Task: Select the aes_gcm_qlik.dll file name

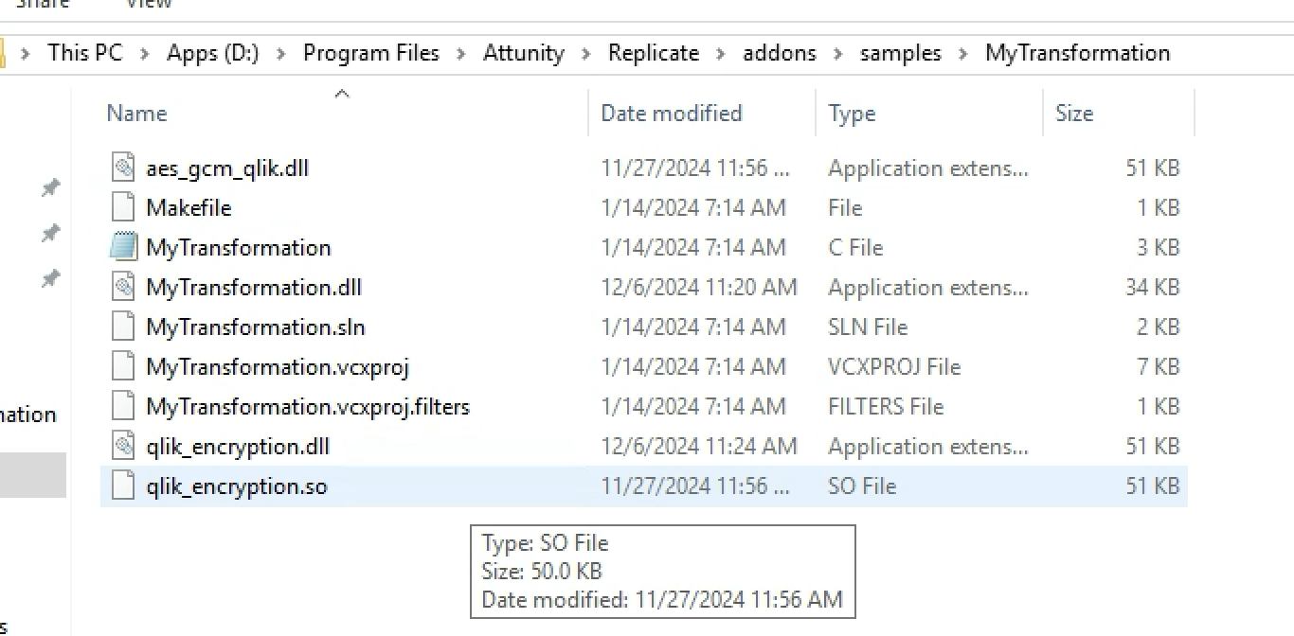Action: coord(227,168)
